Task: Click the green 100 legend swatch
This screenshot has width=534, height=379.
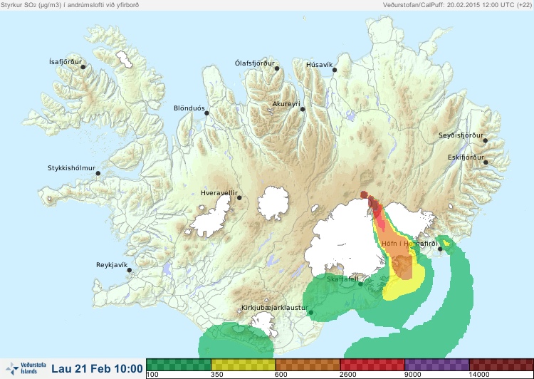Action: 179,365
